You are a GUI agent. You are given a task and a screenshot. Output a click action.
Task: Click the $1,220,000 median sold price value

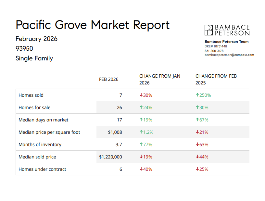[110, 157]
